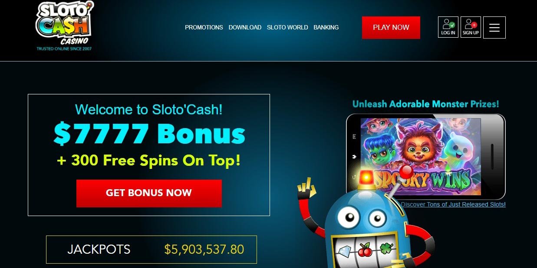Screen dimensions: 537x268
Task: Click Get Bonus Now button
Action: click(149, 193)
